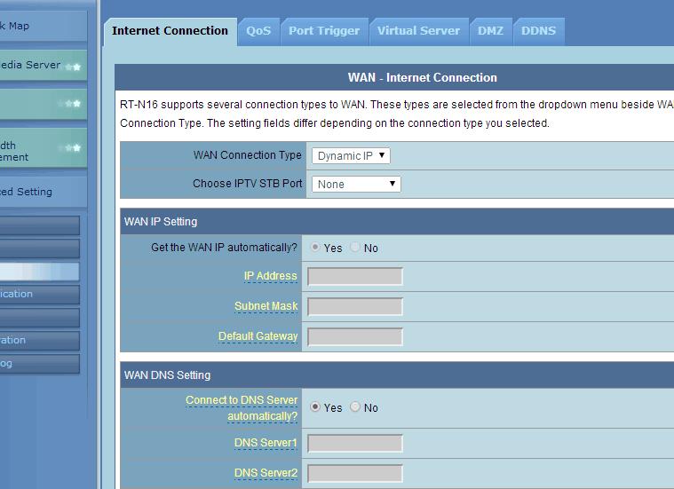
Task: Switch to the Port Trigger tab
Action: (x=324, y=31)
